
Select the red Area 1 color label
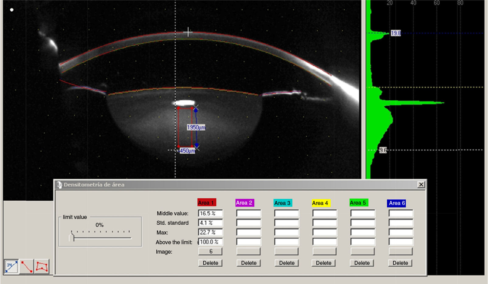[207, 203]
